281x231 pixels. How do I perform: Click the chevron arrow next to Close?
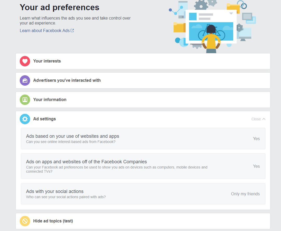(264, 119)
